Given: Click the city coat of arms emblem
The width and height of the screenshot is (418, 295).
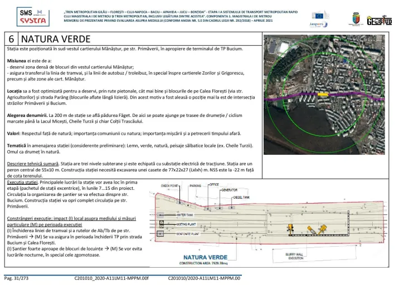Looking at the screenshot, I should click(354, 19).
